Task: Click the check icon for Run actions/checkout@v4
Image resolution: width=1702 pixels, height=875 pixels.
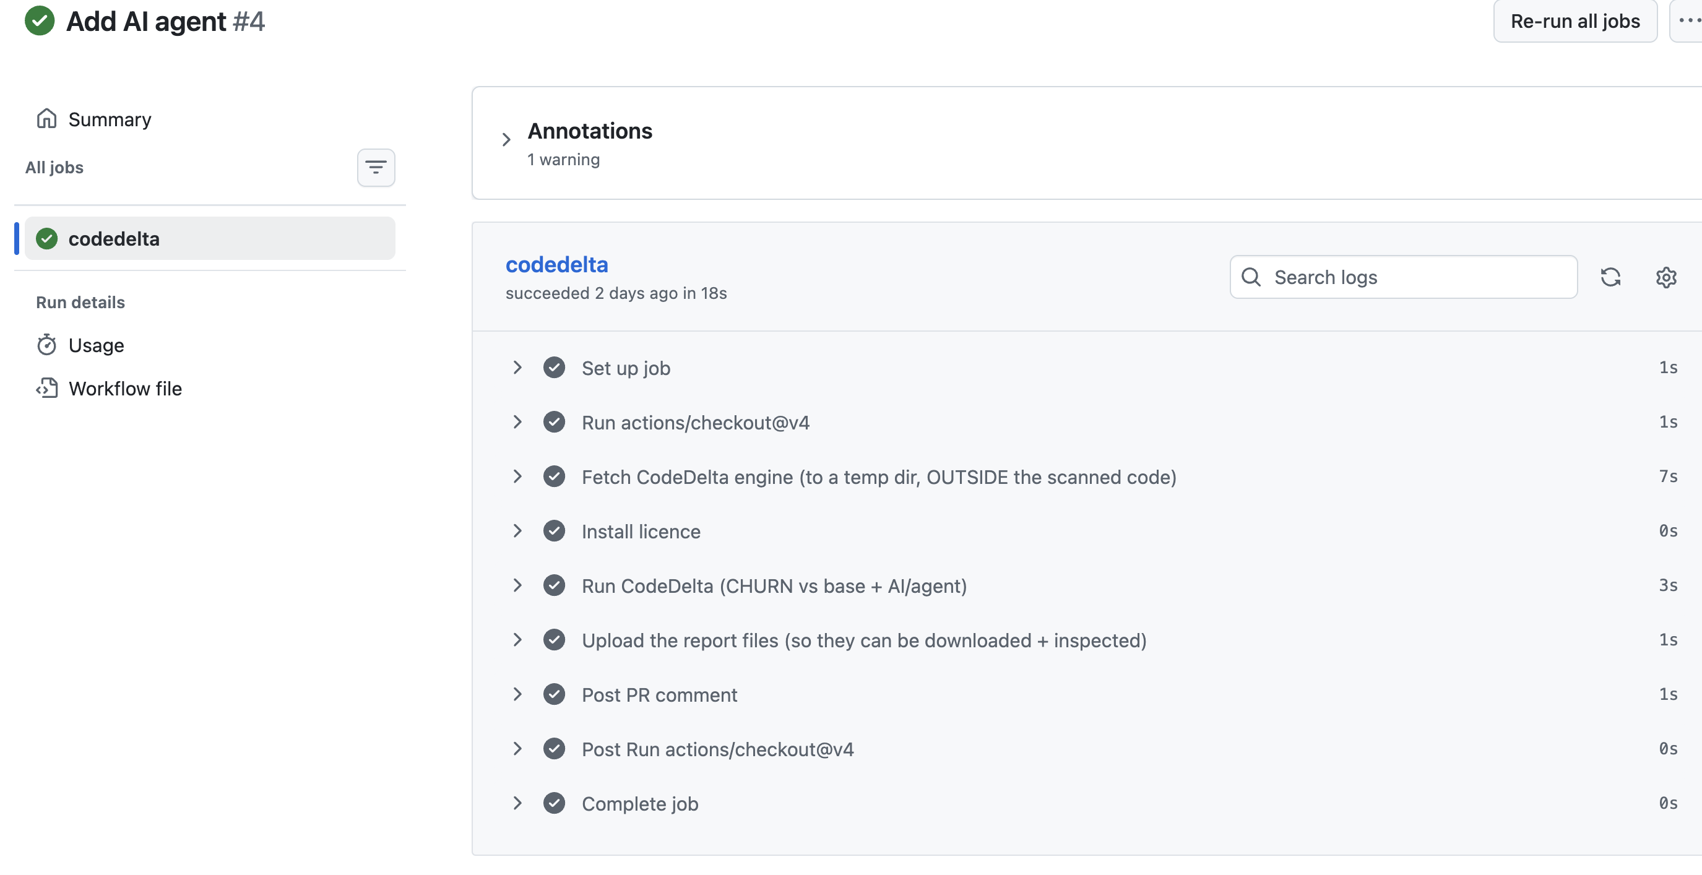Action: click(554, 422)
